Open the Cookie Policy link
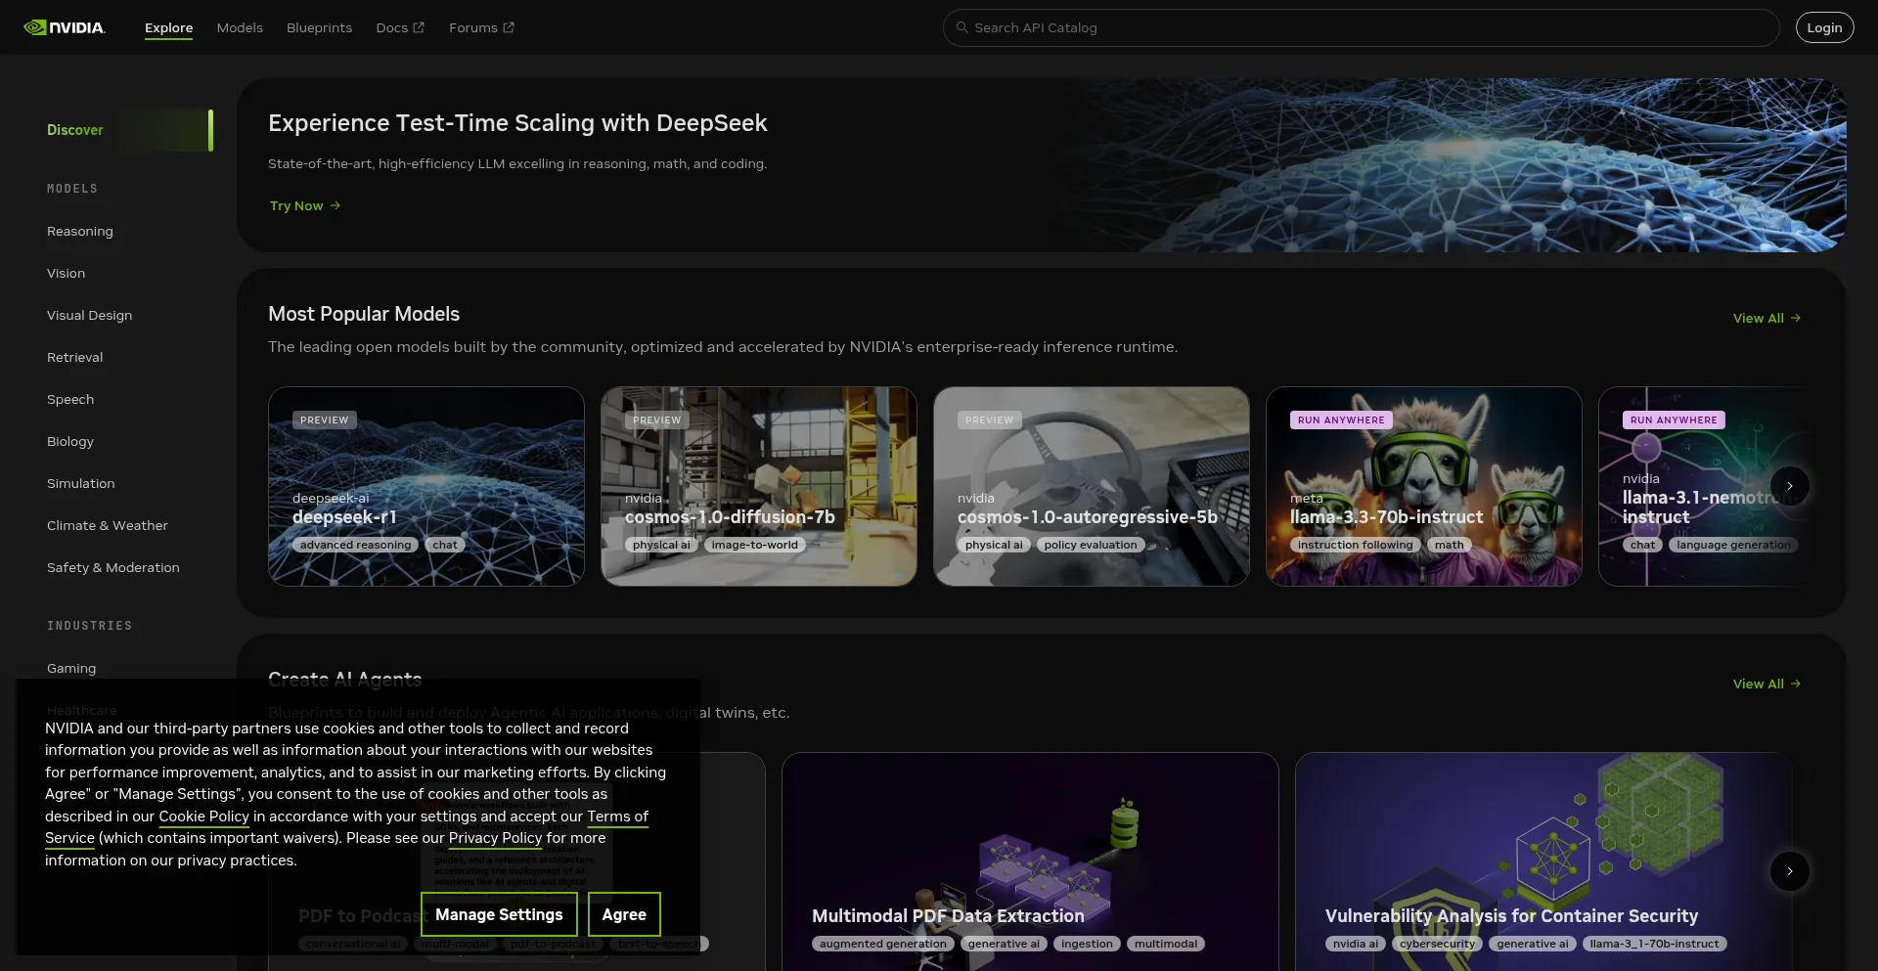This screenshot has height=971, width=1878. click(x=203, y=817)
